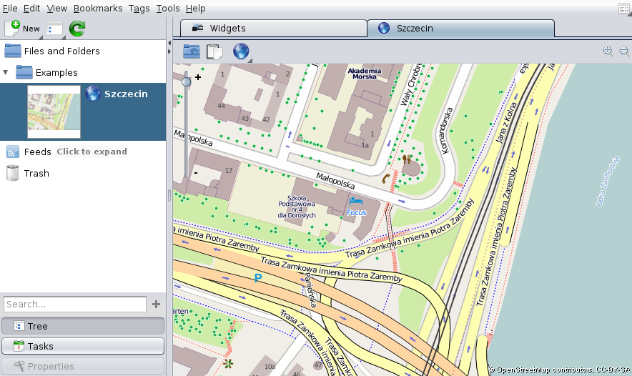632x376 pixels.
Task: Click the window list icon top right
Action: (x=624, y=9)
